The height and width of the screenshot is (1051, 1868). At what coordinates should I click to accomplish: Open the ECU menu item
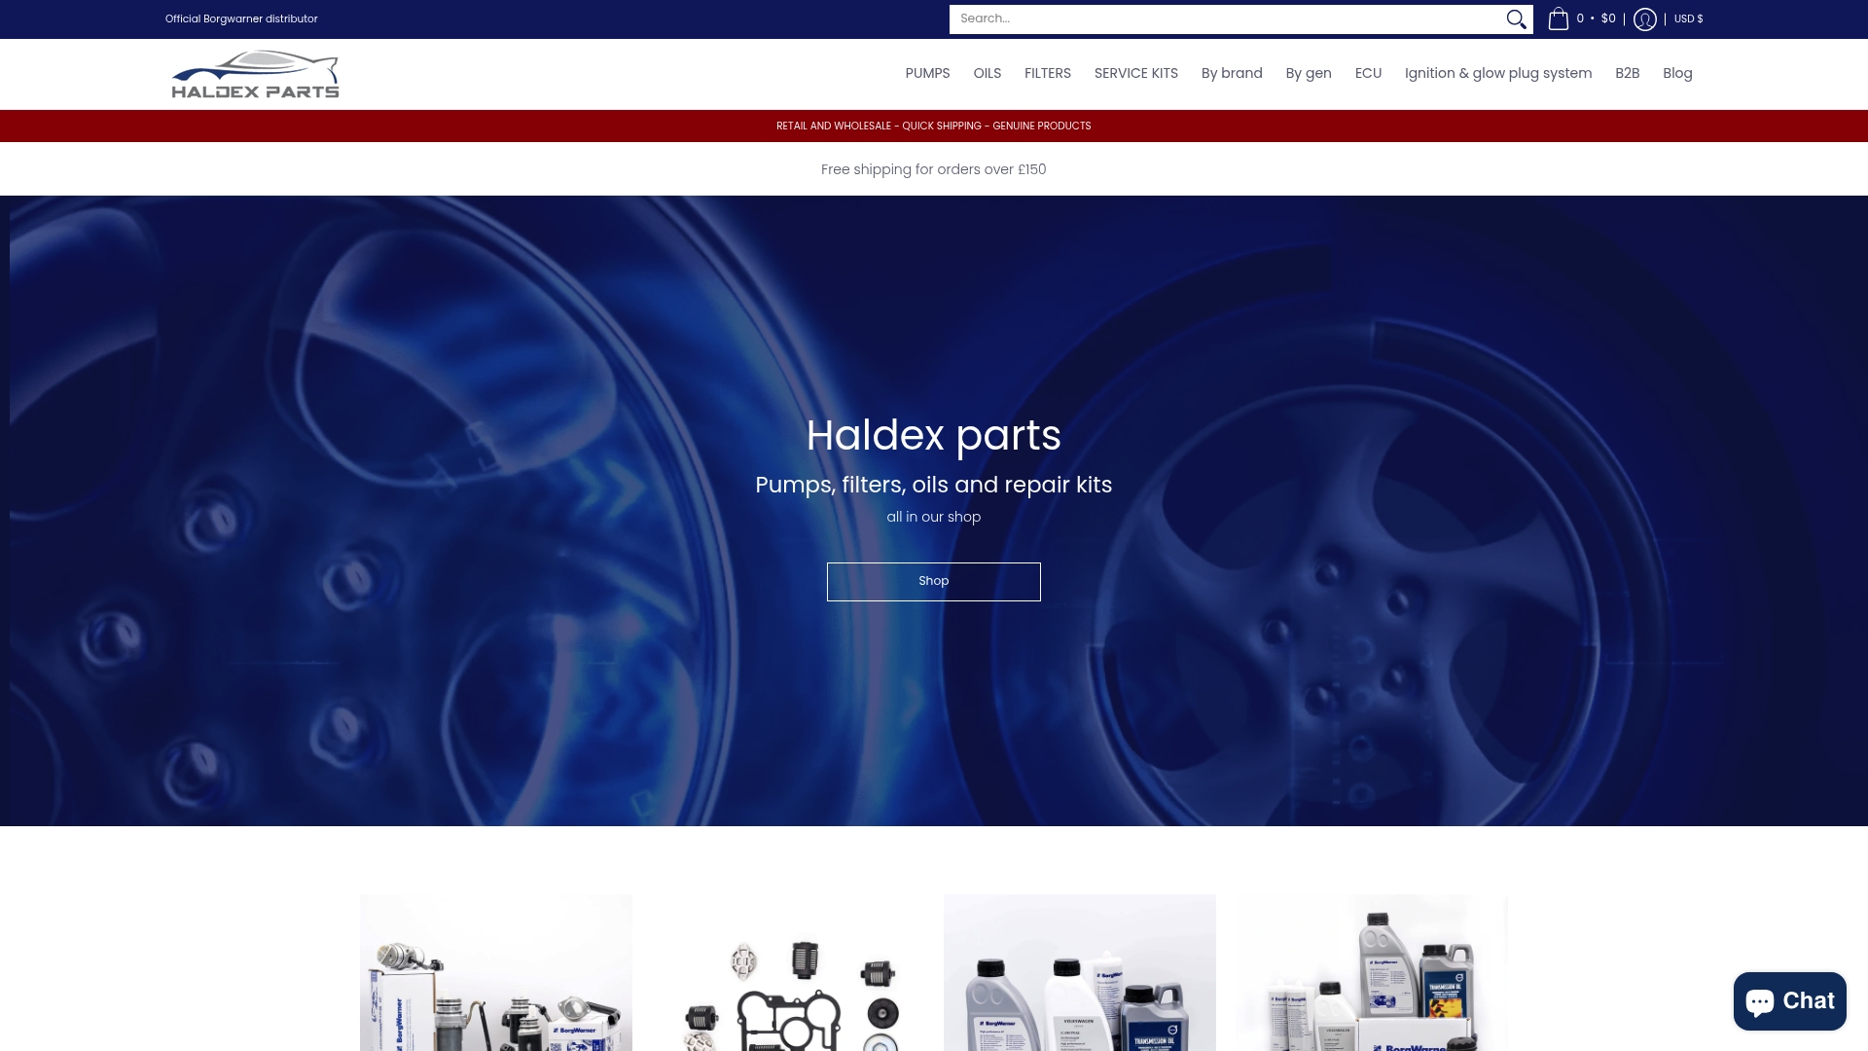pyautogui.click(x=1368, y=74)
